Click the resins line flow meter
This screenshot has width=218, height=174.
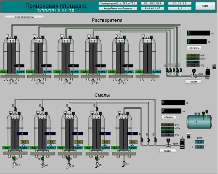click(168, 143)
